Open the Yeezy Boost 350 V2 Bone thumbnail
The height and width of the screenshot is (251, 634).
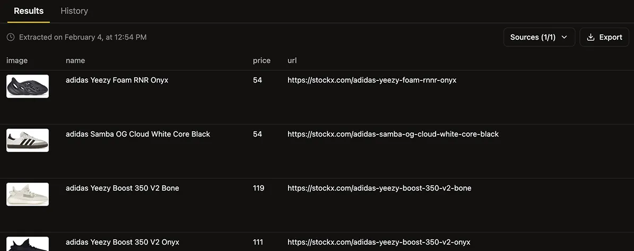tap(28, 194)
